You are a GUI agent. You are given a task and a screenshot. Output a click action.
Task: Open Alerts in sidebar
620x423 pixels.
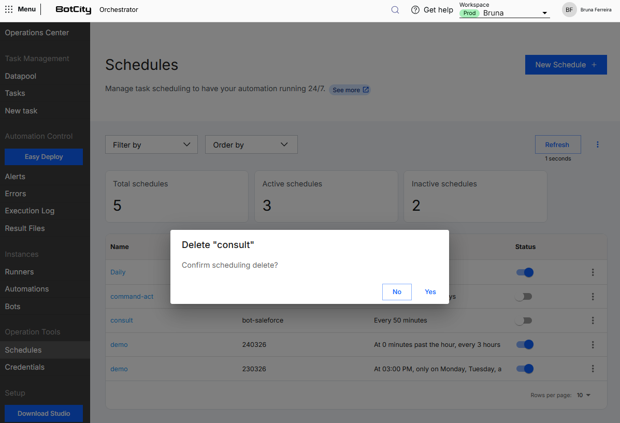click(x=15, y=177)
